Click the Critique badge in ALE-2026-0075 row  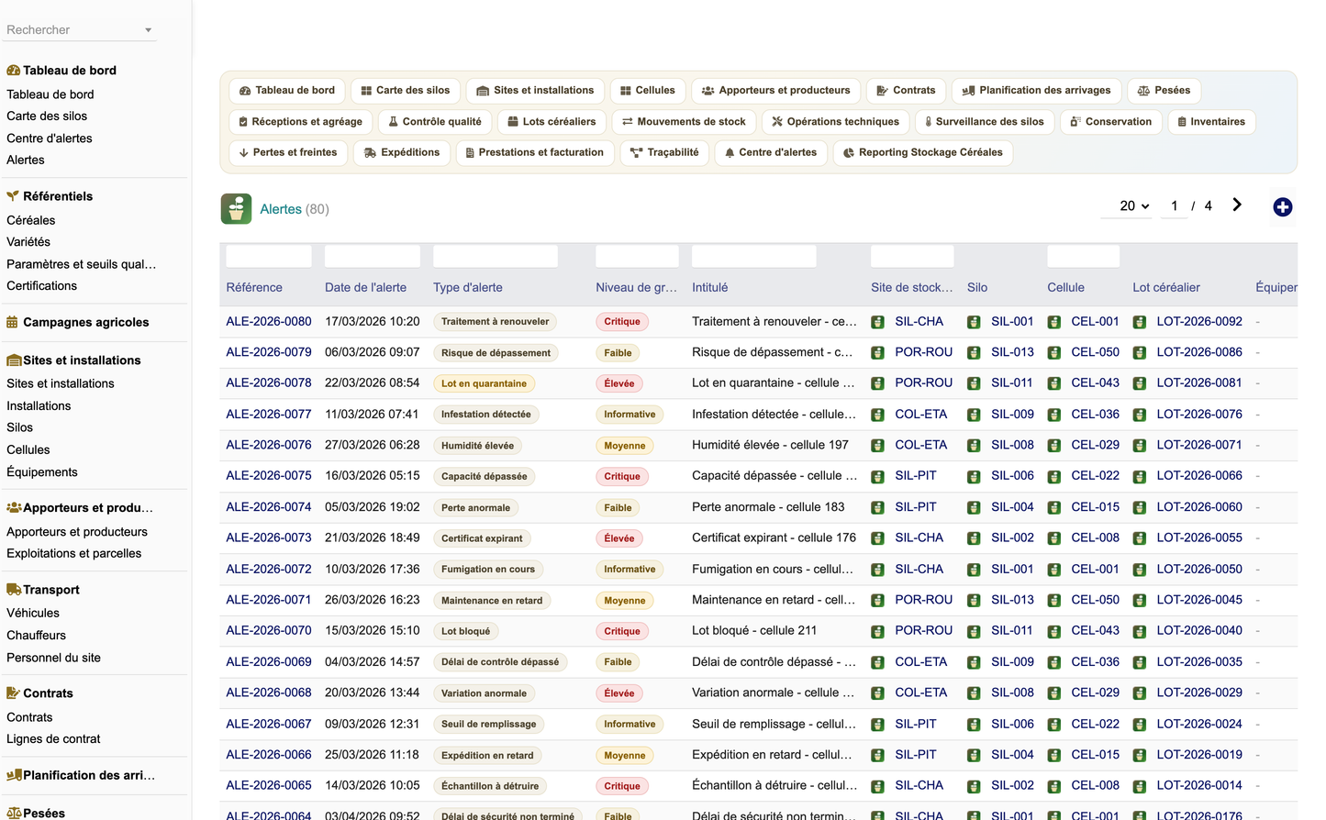click(622, 477)
